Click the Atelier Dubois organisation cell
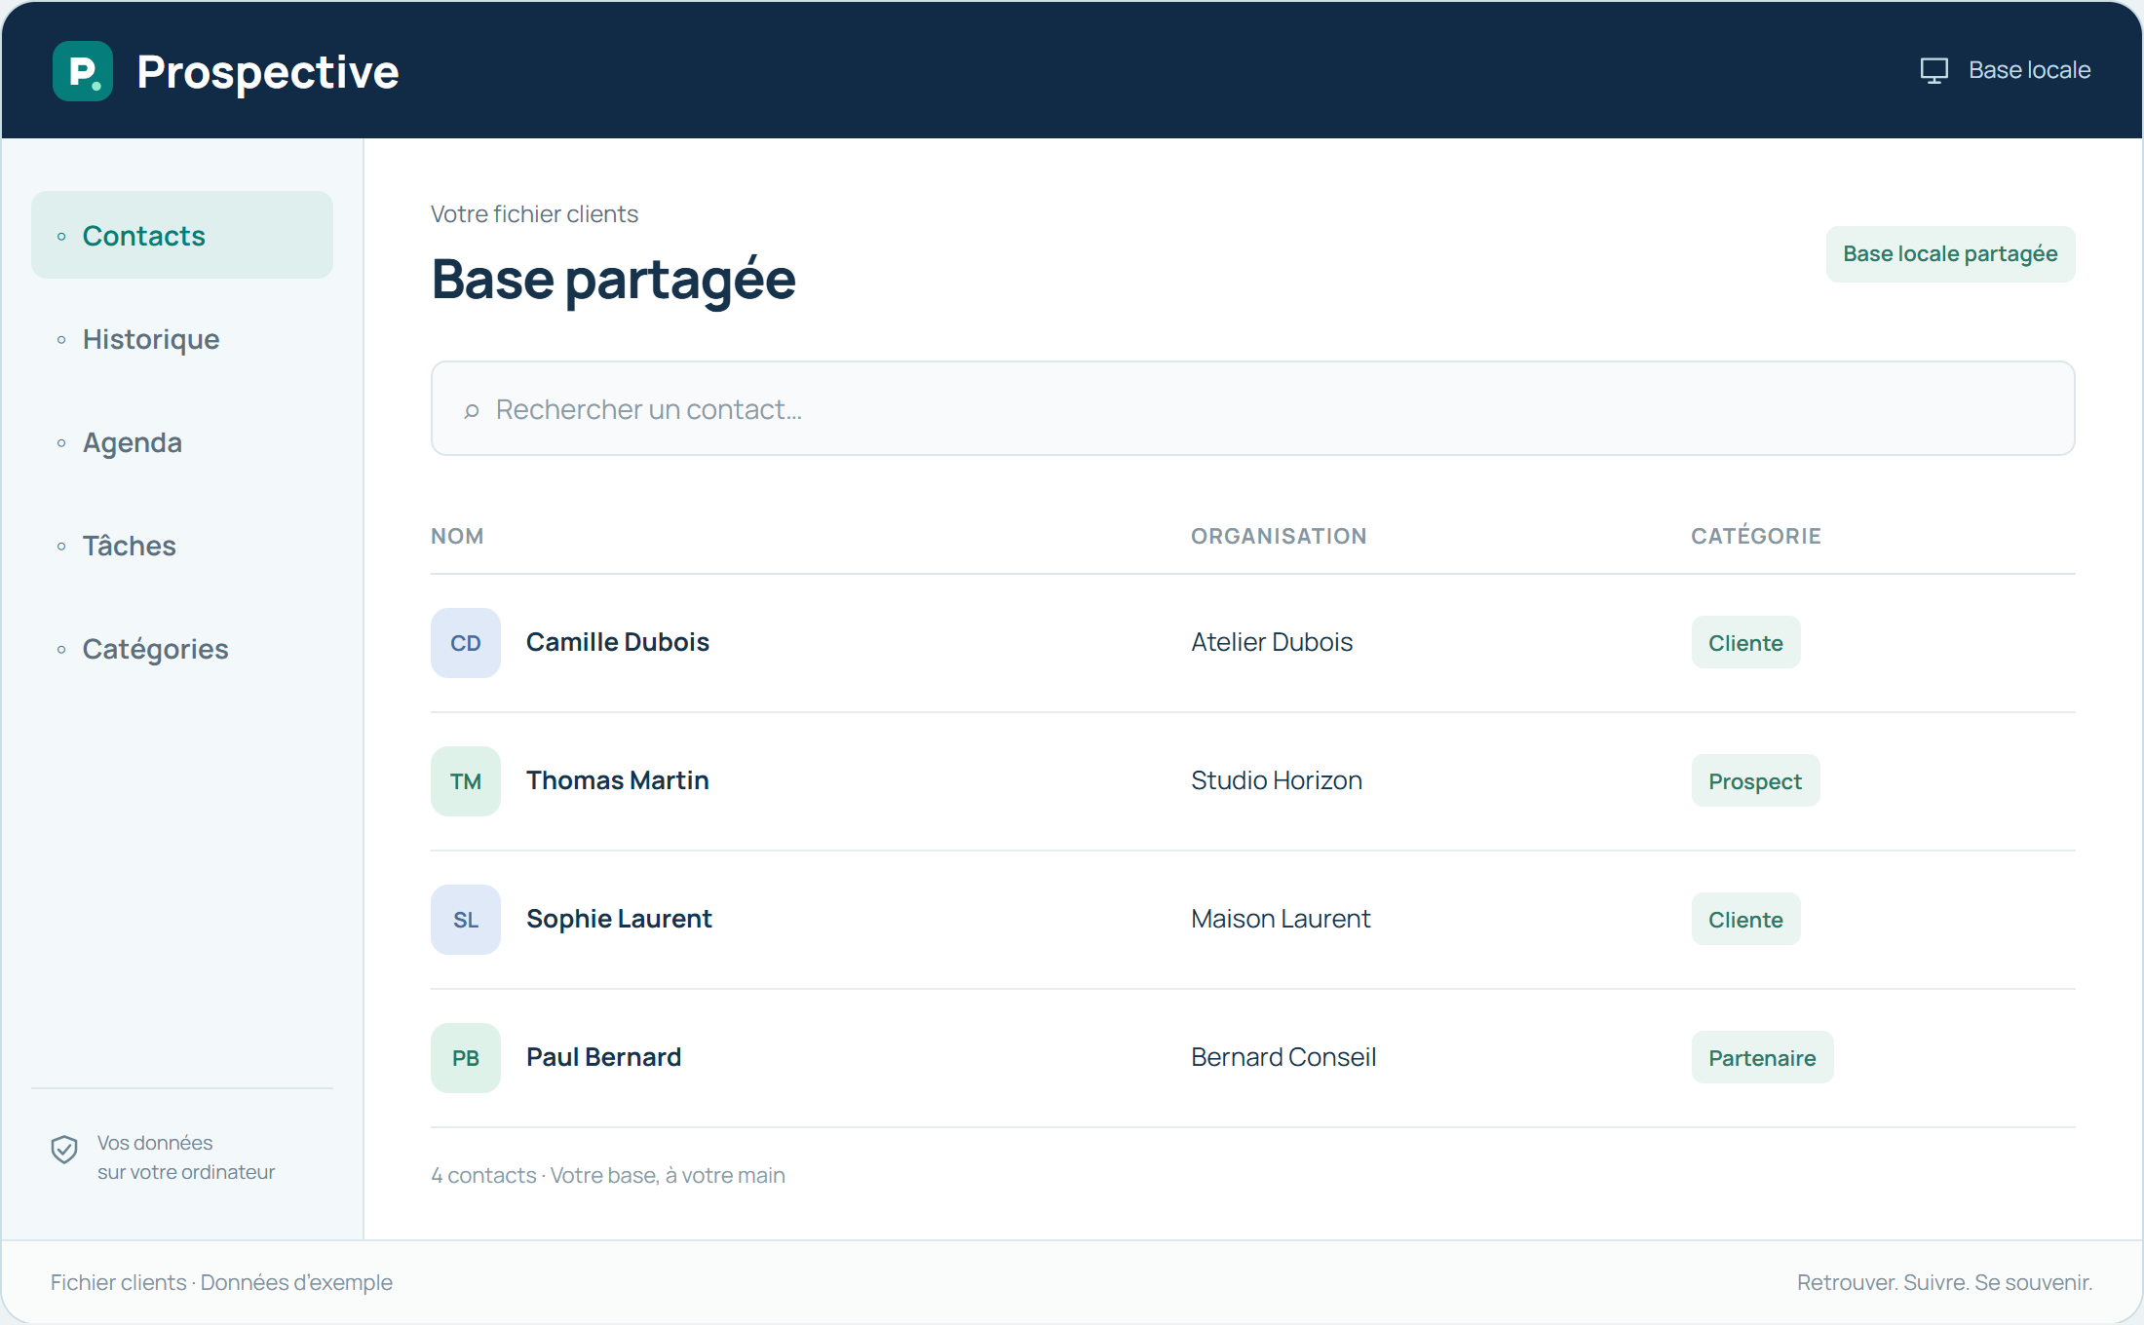This screenshot has width=2144, height=1325. (1272, 642)
